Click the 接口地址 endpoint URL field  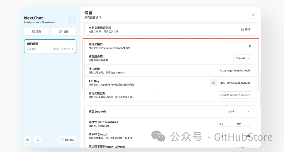point(235,71)
